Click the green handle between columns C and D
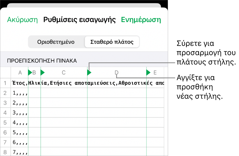The image size is (239, 156). 89,72
